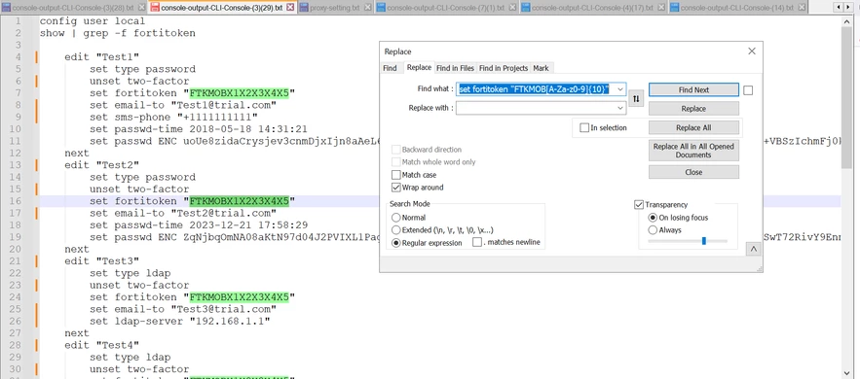Switch to the Find in Projects tab
The width and height of the screenshot is (860, 379).
(x=504, y=68)
